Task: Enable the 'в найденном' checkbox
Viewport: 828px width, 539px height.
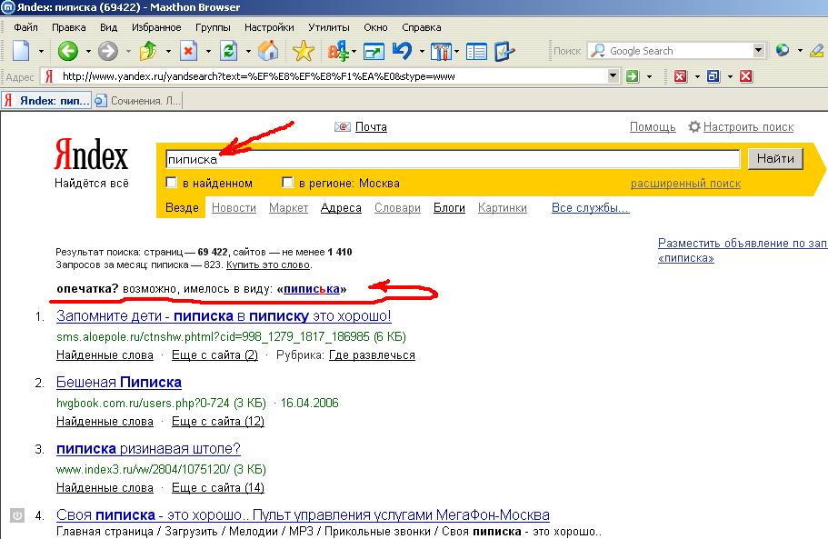Action: coord(172,184)
